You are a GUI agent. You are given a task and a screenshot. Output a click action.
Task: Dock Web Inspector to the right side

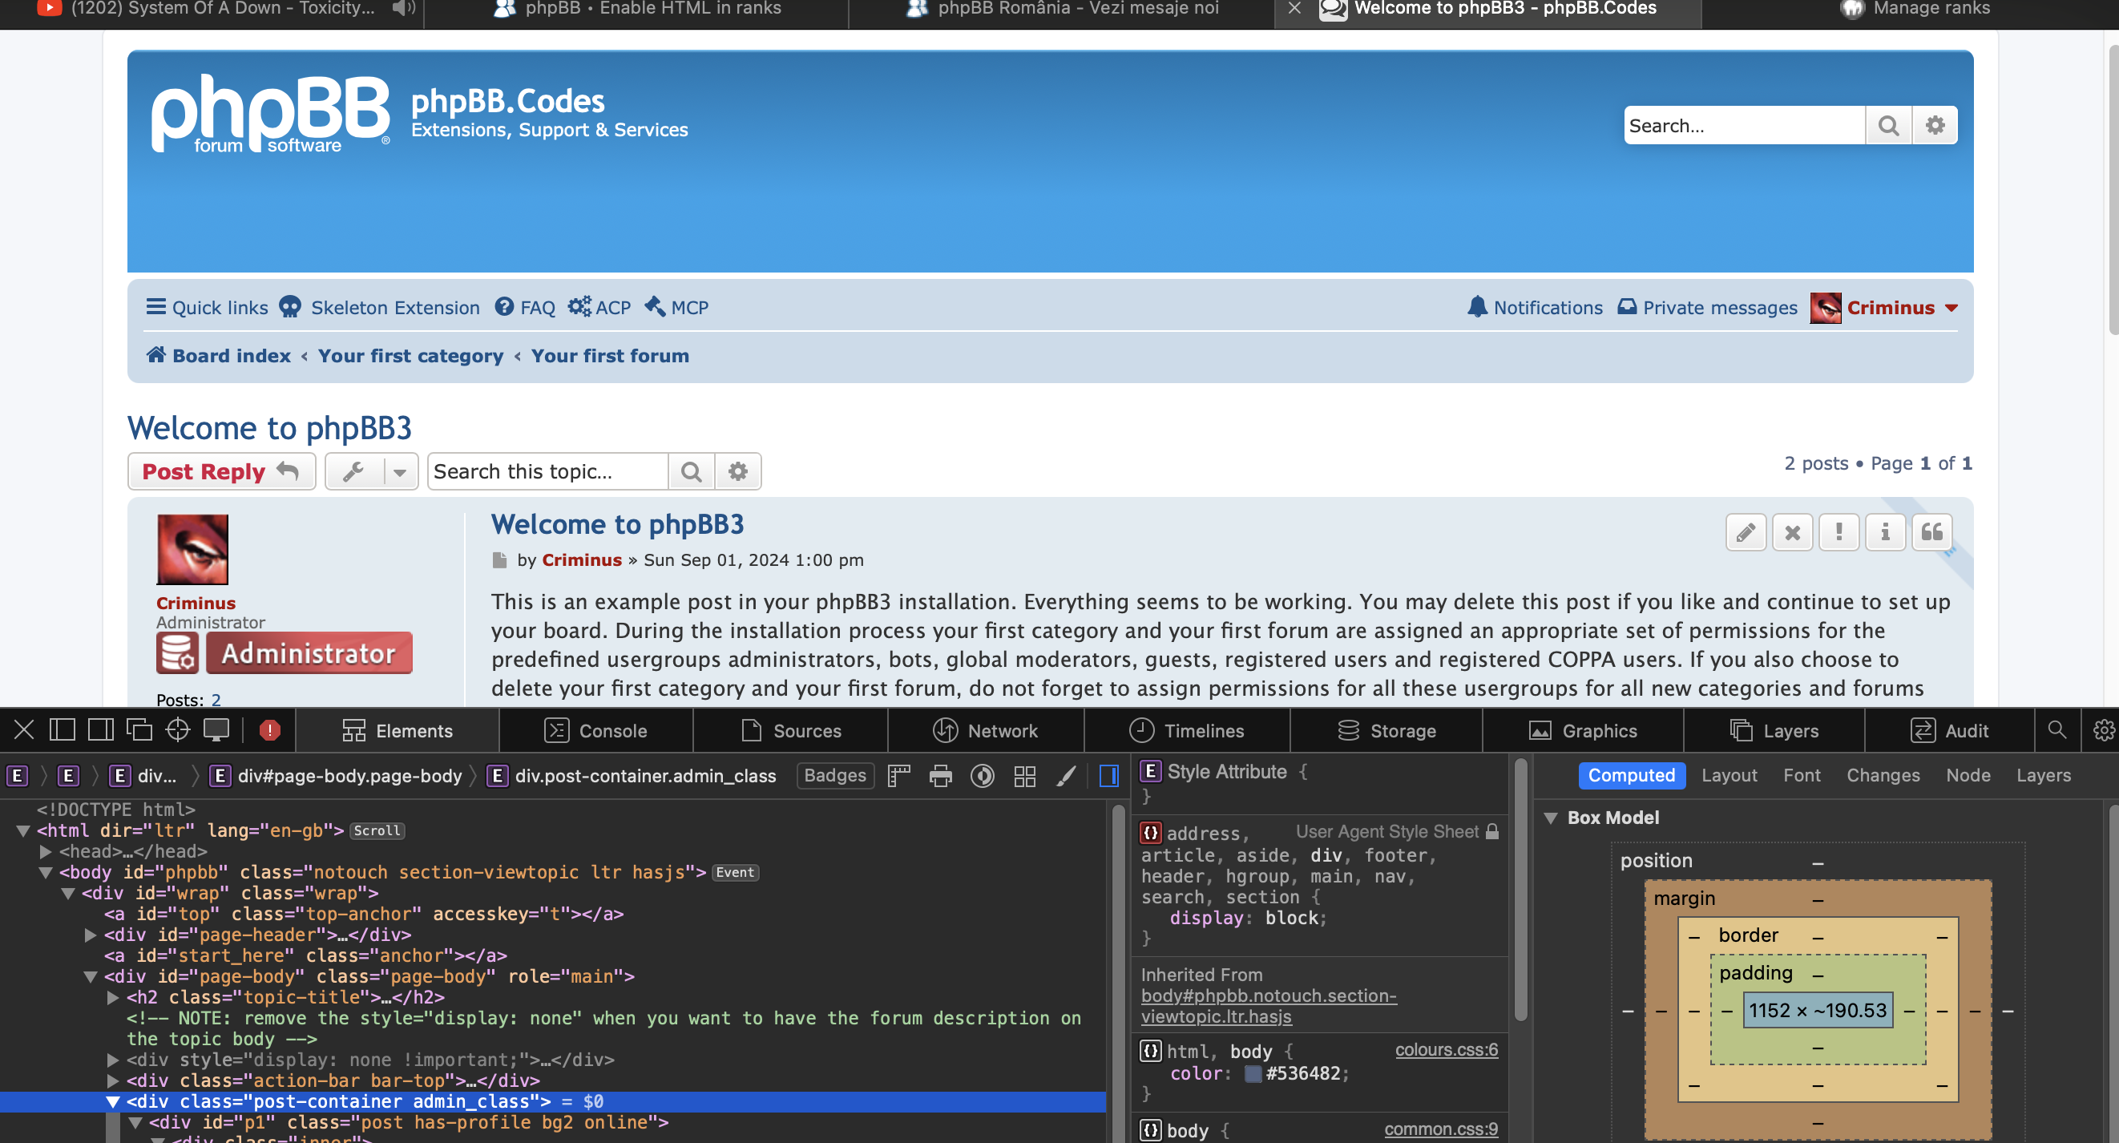pyautogui.click(x=100, y=730)
